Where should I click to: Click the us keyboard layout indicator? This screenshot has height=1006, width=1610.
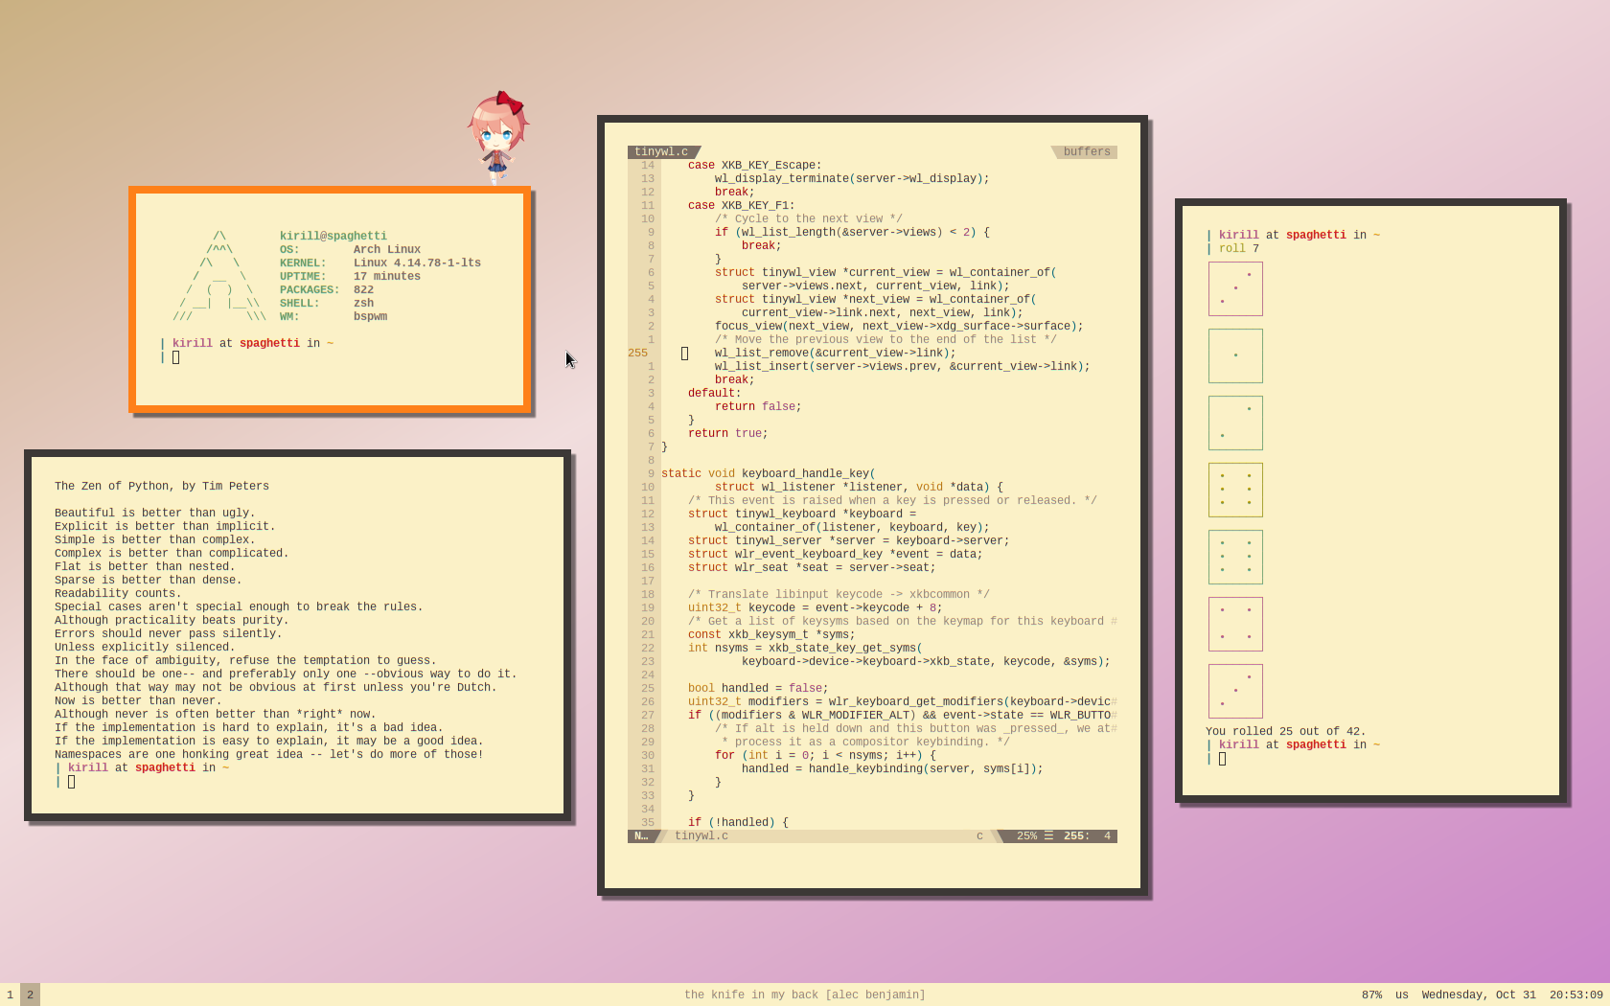(1402, 995)
